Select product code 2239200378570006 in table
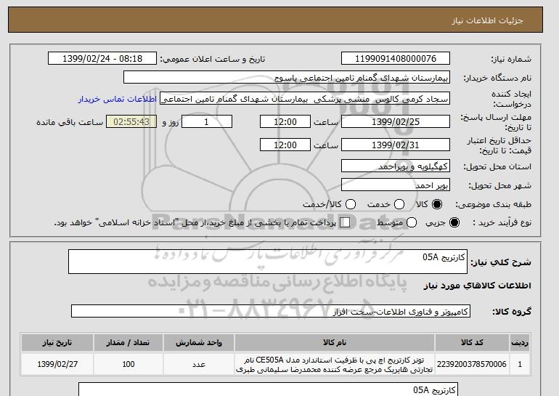 pos(472,364)
